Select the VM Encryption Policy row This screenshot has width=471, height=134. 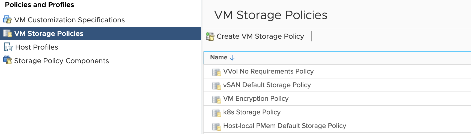(x=256, y=99)
